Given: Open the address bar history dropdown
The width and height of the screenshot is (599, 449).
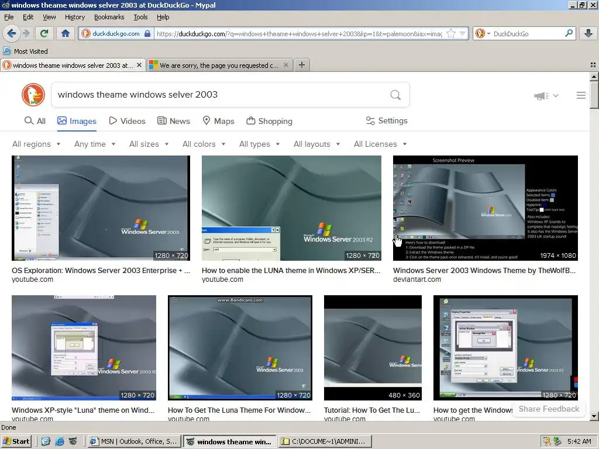Looking at the screenshot, I should 463,33.
